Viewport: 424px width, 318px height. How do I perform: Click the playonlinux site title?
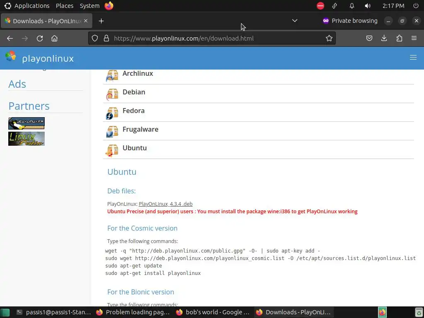[48, 58]
